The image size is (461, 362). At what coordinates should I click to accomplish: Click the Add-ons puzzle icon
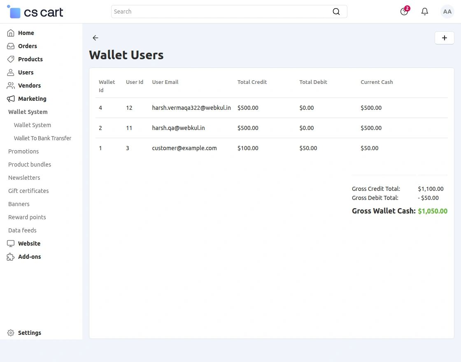tap(10, 256)
